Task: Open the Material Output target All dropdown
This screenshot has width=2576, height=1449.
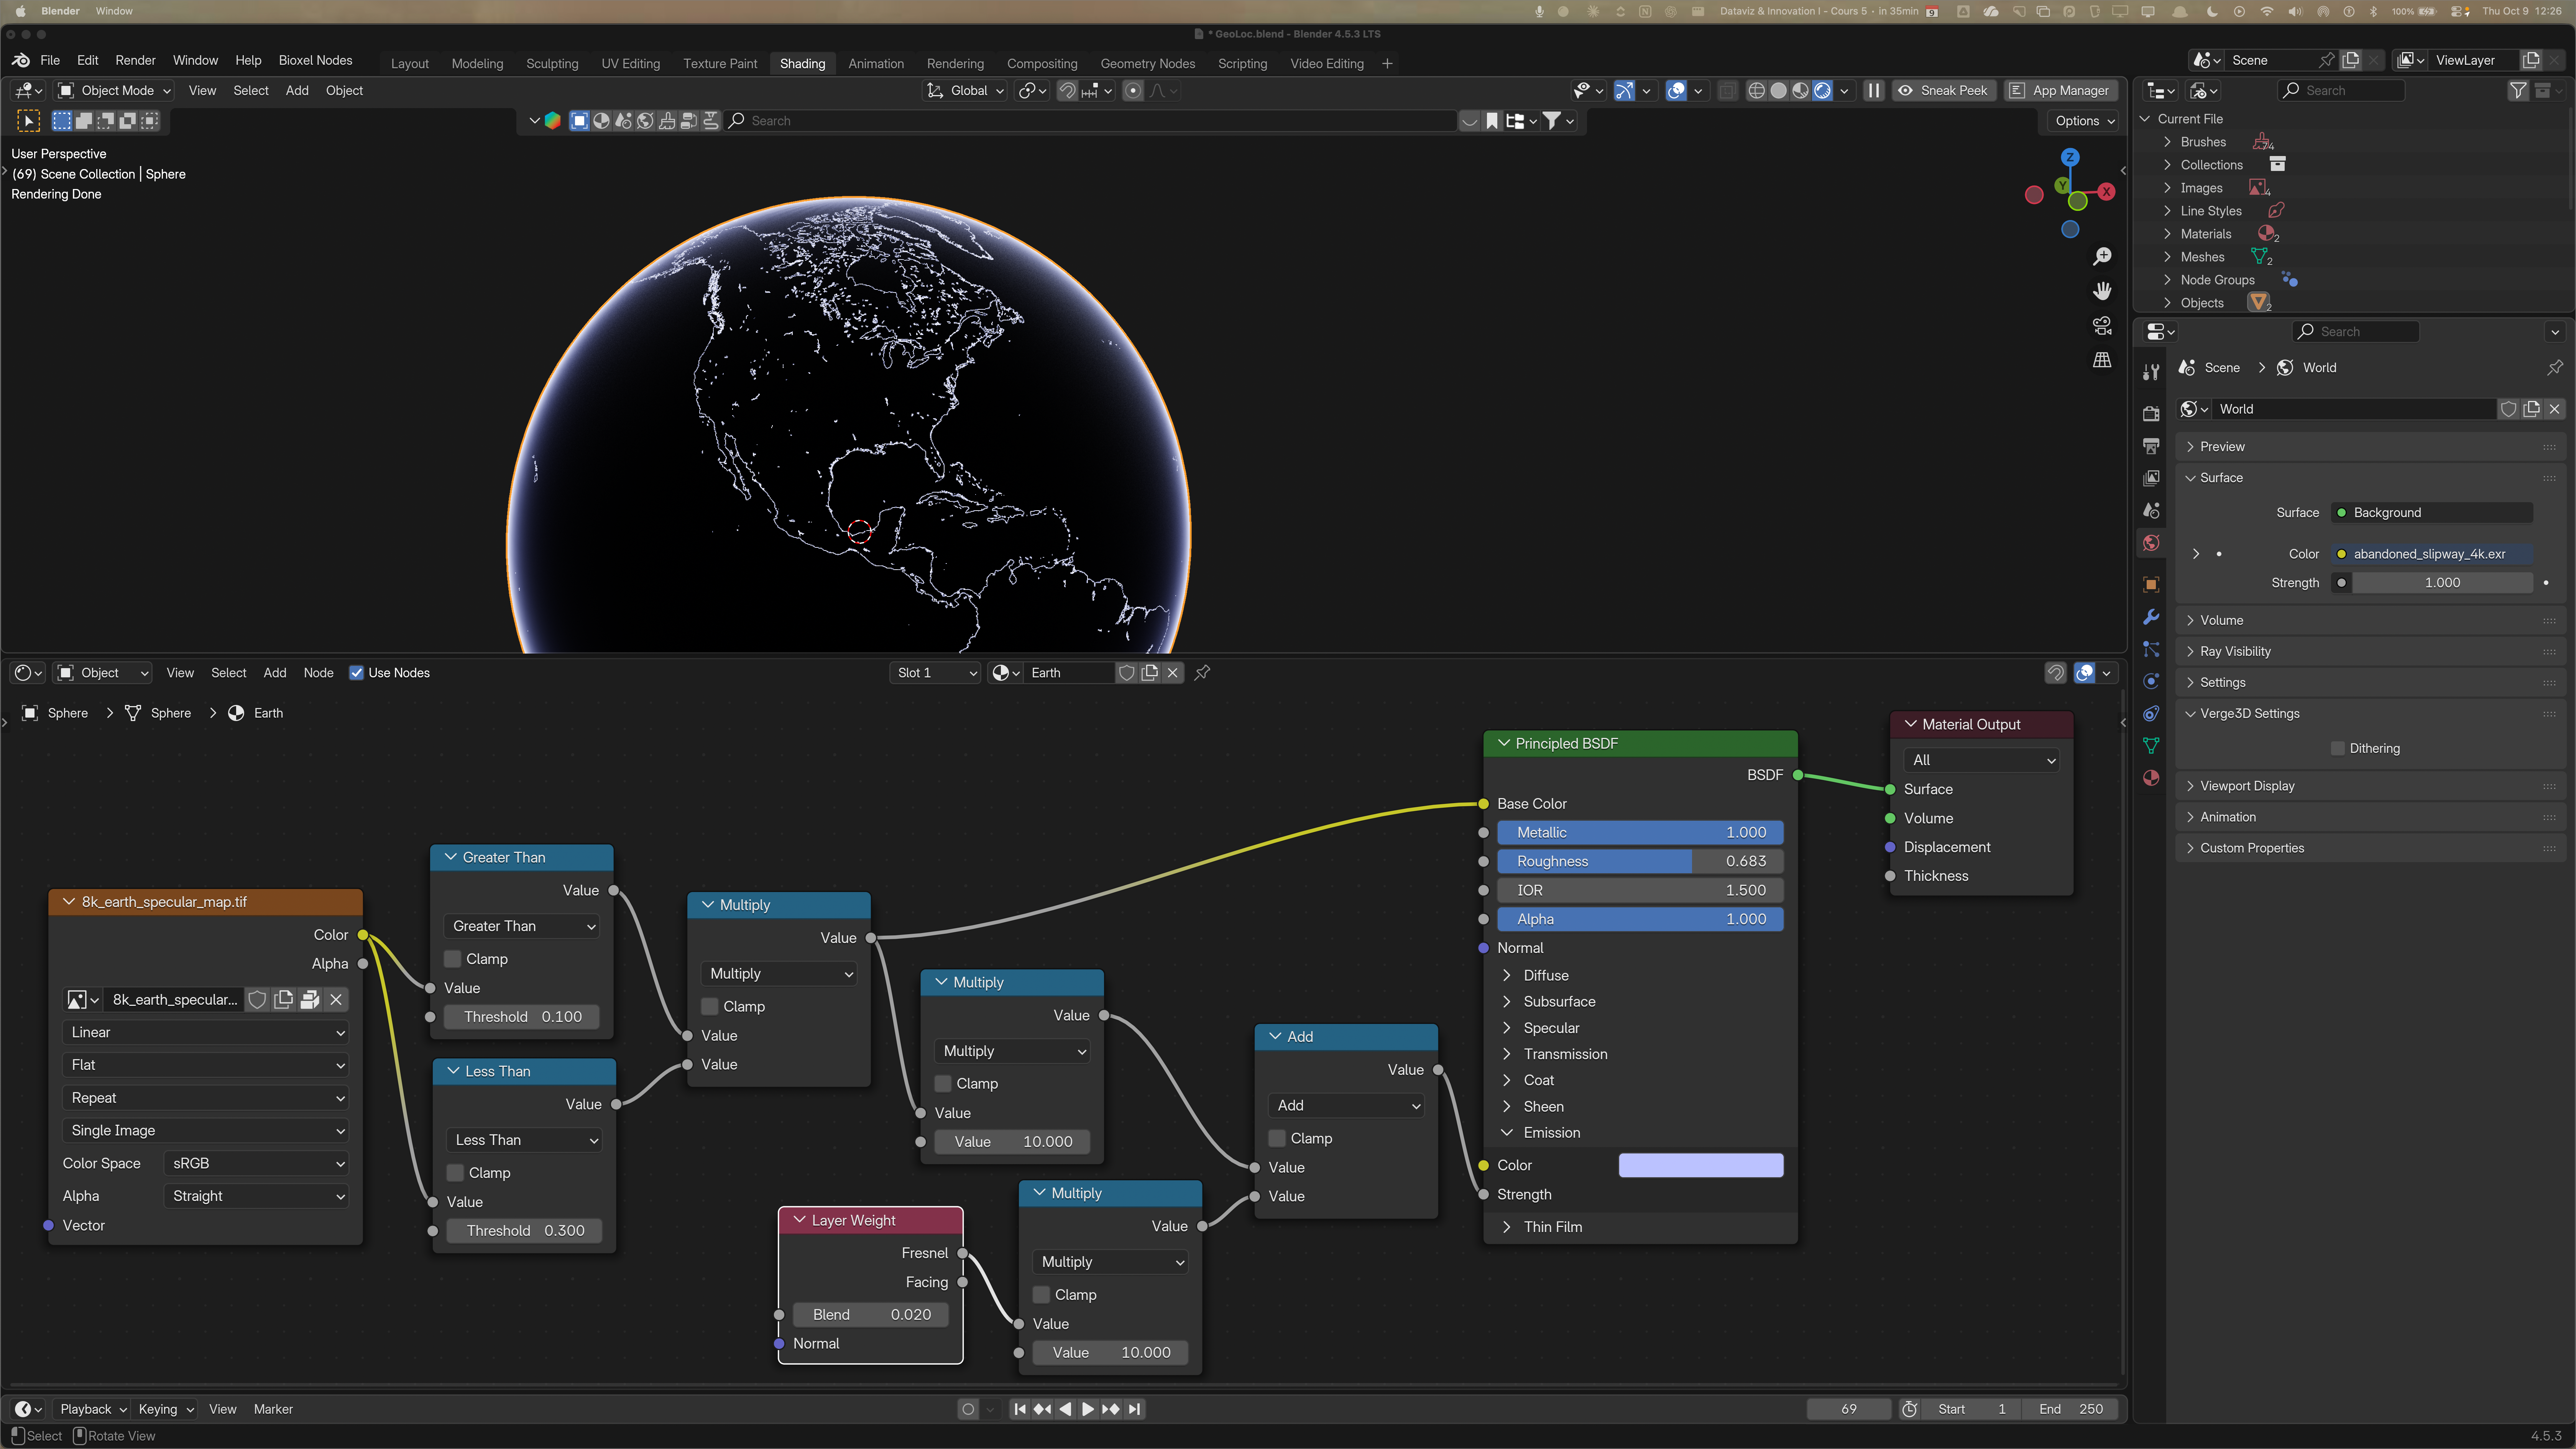Action: pos(1981,761)
